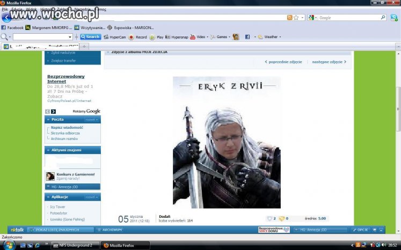Screen dimensions: 401x250
Task: Click the Internet Explorer quick launch icon
Action: tap(38, 245)
